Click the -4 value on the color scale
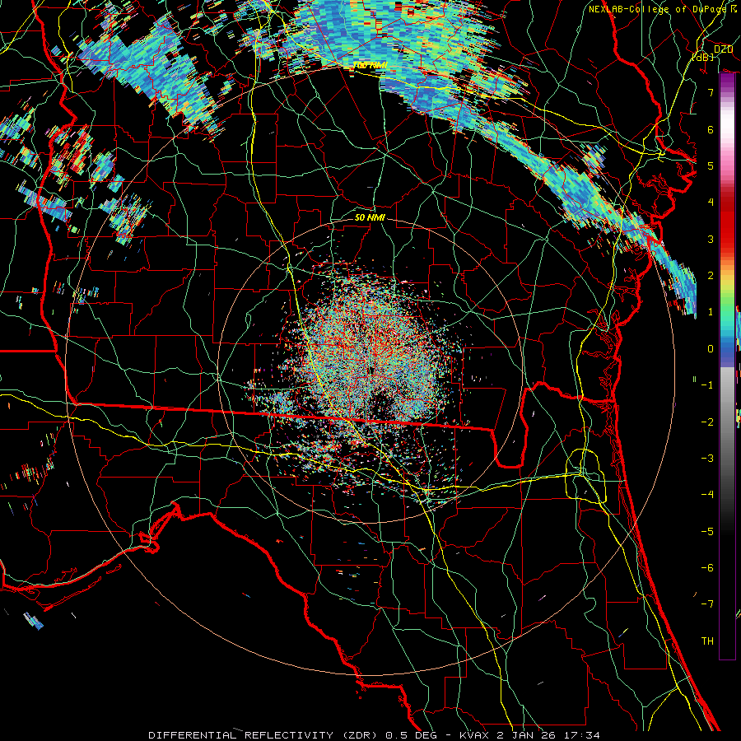 707,495
